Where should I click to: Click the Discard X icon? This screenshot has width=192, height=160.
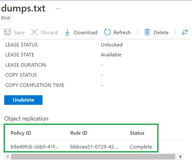tap(34, 32)
